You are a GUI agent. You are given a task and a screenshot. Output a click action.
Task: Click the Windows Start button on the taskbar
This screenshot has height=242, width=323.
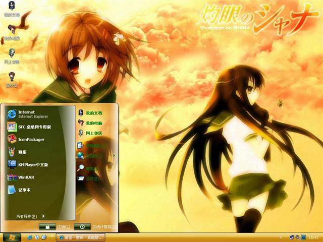(12, 237)
